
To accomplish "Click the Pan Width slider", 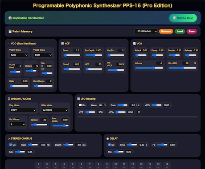I will 61,125.
